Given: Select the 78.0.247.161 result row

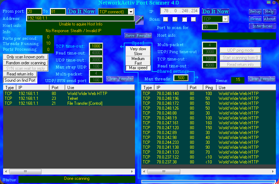Looking at the screenshot, I should (x=209, y=123).
